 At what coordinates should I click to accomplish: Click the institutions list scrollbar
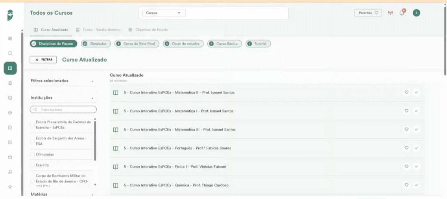[95, 141]
